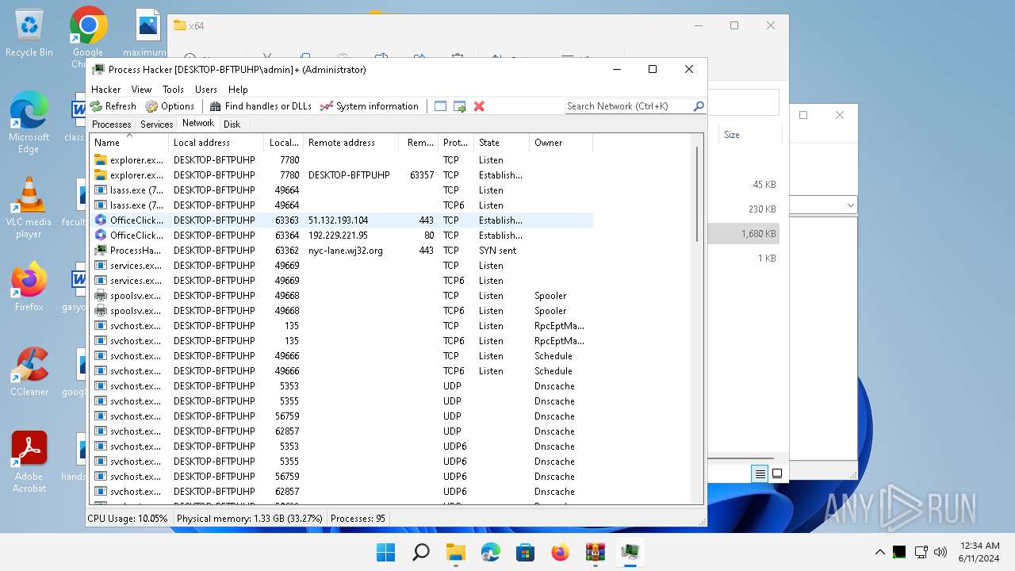Image resolution: width=1015 pixels, height=571 pixels.
Task: Open CCleaner desktop icon
Action: (29, 371)
